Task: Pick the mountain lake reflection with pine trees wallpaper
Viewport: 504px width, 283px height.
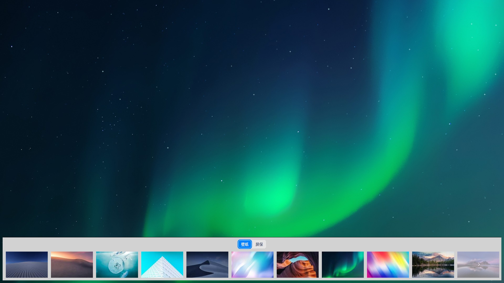Action: pos(433,264)
